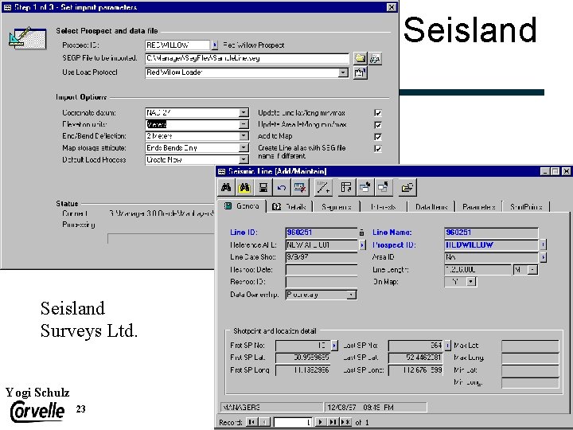The image size is (573, 430).
Task: Maximize the Seismic Line window
Action: tap(555, 171)
